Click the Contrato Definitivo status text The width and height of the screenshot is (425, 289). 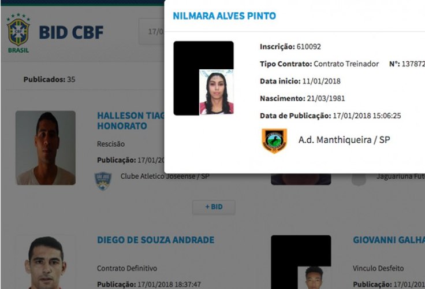coord(127,268)
